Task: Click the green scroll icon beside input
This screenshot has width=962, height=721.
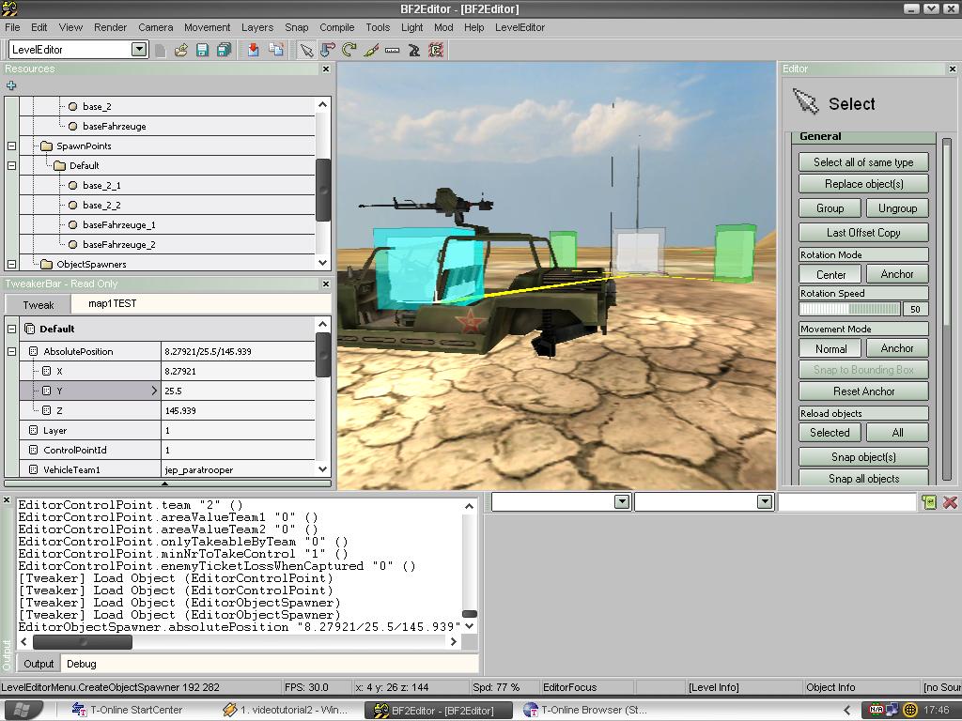Action: click(x=929, y=502)
